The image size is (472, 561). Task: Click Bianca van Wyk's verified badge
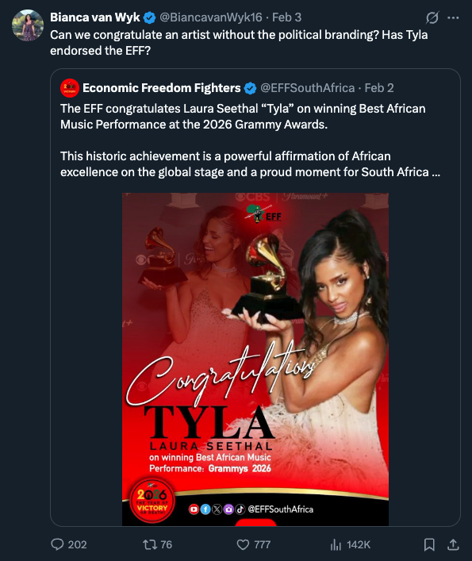(x=149, y=17)
